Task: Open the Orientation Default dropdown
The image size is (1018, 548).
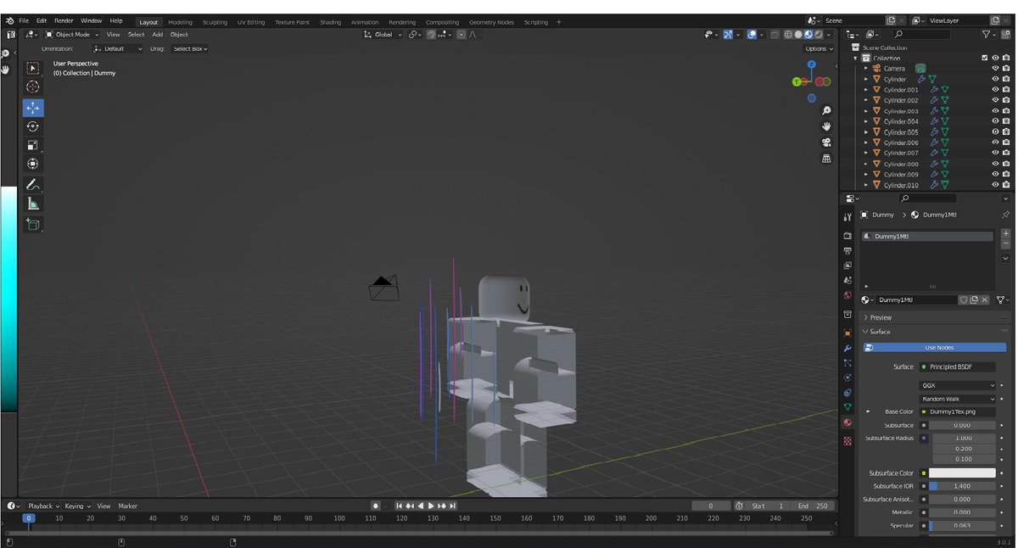Action: (x=118, y=49)
